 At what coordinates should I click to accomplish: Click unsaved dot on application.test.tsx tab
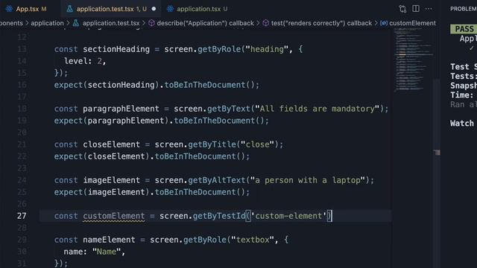[154, 9]
